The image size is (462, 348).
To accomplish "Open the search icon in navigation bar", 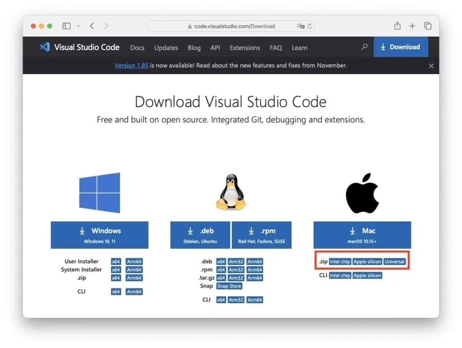I will pyautogui.click(x=364, y=47).
